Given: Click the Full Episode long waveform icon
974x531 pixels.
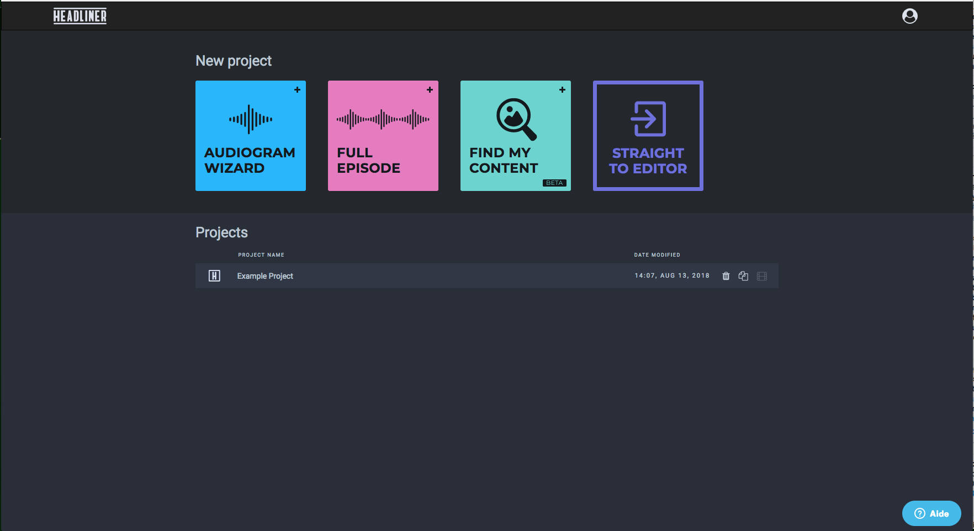Looking at the screenshot, I should coord(383,119).
